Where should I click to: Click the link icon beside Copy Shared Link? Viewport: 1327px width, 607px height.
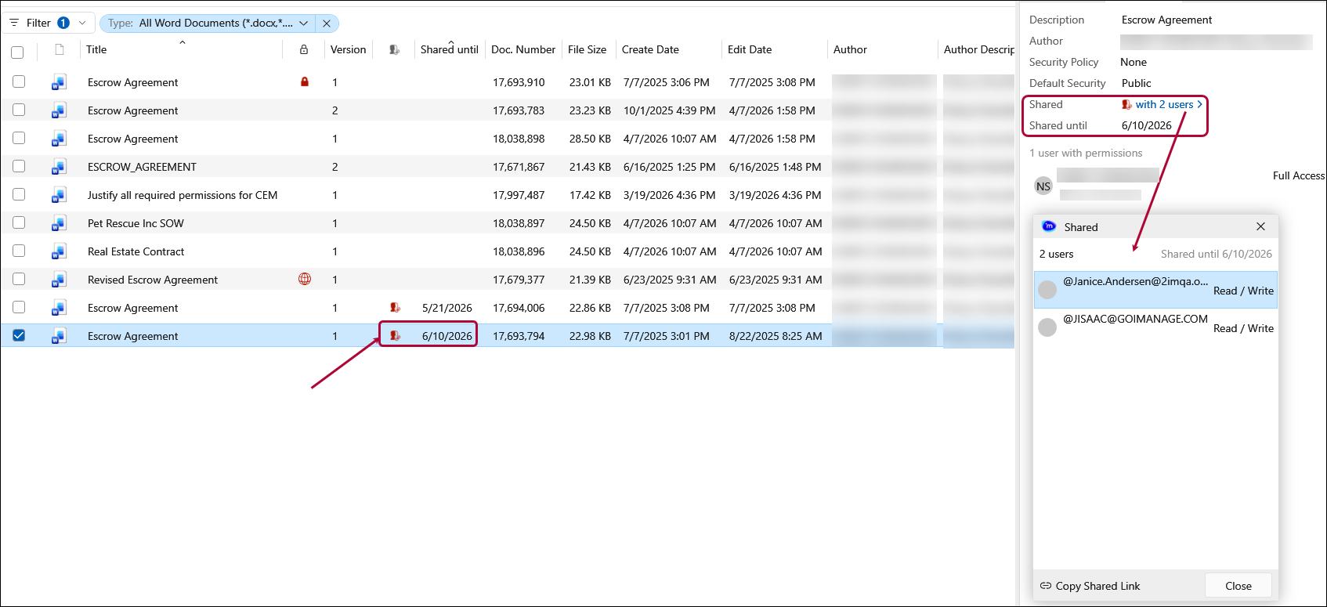pos(1046,586)
